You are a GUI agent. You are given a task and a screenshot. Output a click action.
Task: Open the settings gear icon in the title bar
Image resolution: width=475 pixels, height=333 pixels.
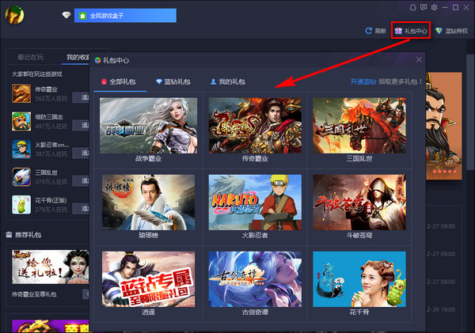pyautogui.click(x=434, y=7)
